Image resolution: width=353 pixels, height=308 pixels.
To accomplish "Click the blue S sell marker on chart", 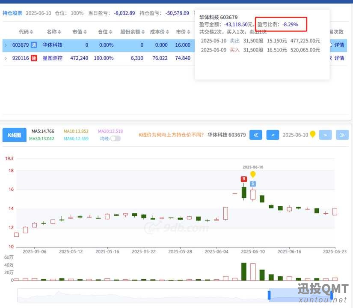I will coord(253,184).
